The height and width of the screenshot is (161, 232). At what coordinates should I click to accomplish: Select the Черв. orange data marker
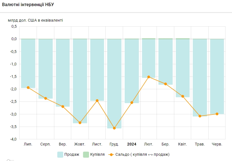(x=217, y=114)
